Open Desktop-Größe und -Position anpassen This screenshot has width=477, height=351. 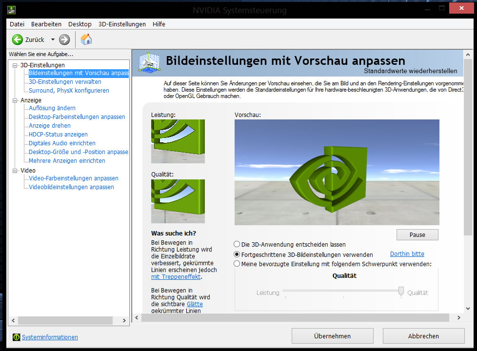pos(79,152)
